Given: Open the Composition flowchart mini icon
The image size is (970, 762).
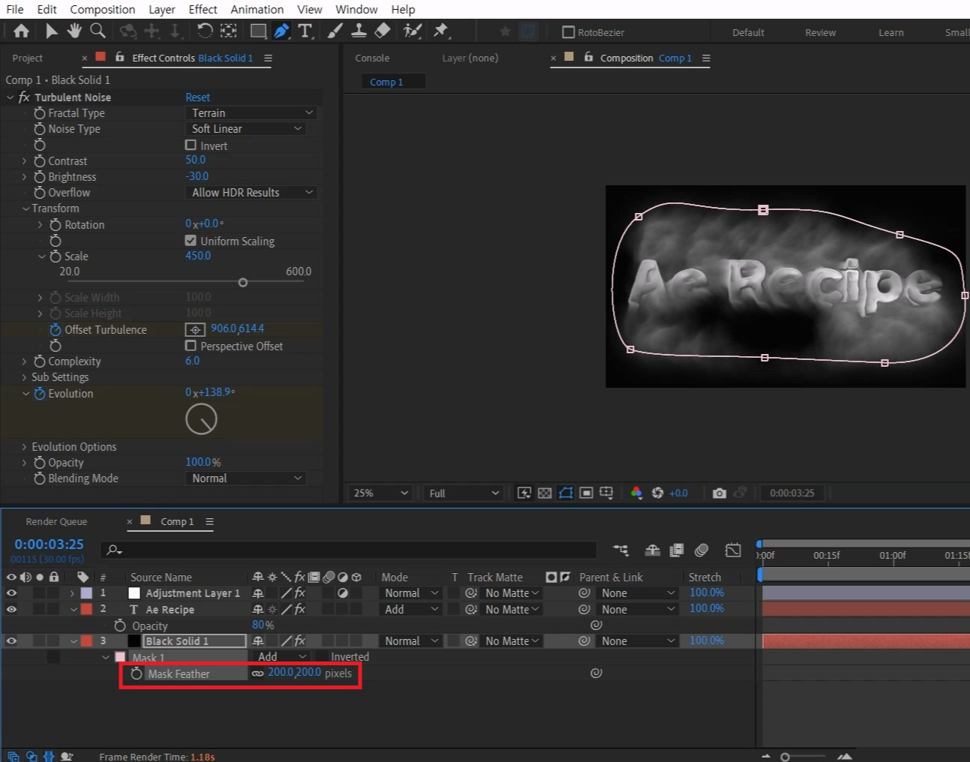Looking at the screenshot, I should click(x=620, y=550).
